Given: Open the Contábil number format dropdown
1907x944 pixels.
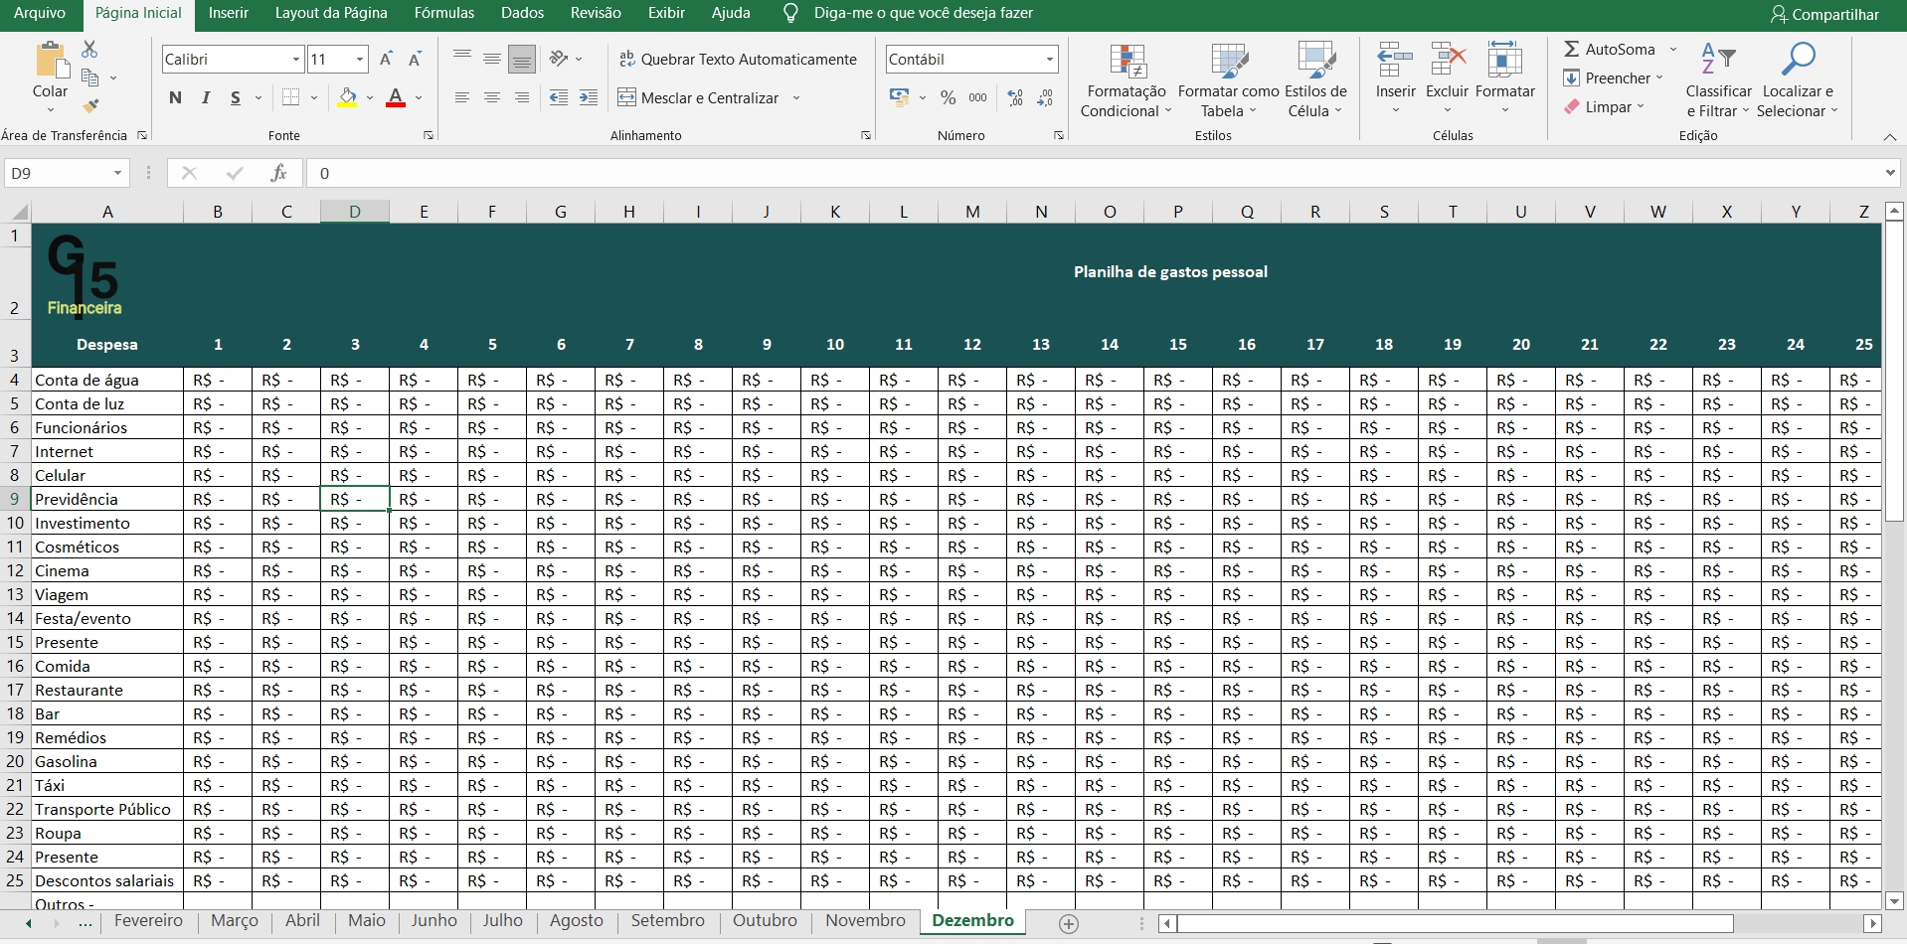Looking at the screenshot, I should tap(1050, 60).
